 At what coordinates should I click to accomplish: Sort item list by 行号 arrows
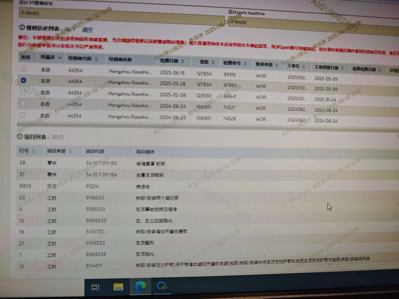pos(33,151)
